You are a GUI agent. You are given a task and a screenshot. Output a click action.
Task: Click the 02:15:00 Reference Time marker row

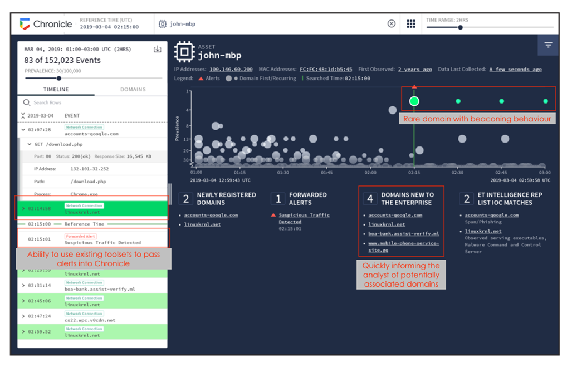tap(92, 224)
